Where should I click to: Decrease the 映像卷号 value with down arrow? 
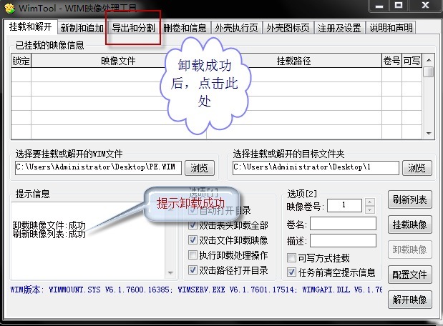click(369, 209)
